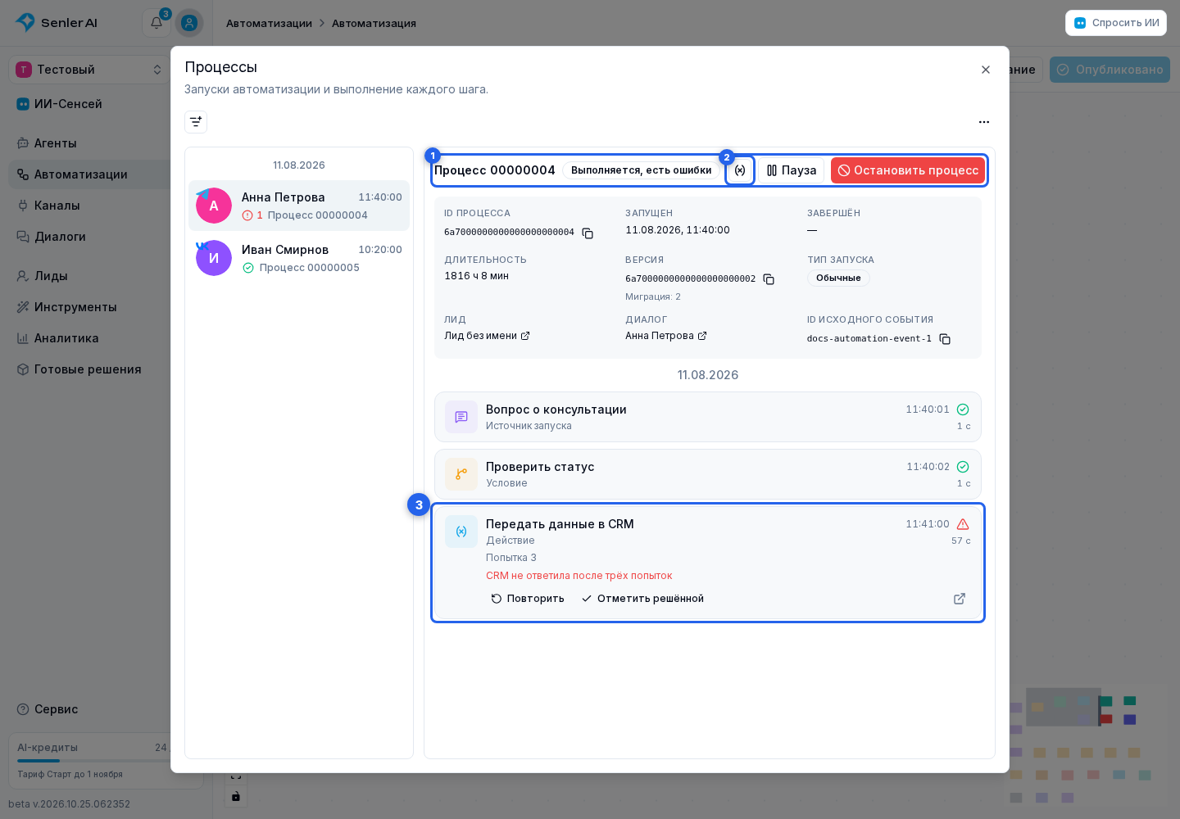Click the message icon of Вопрос о консультации
The image size is (1180, 819).
[x=461, y=417]
